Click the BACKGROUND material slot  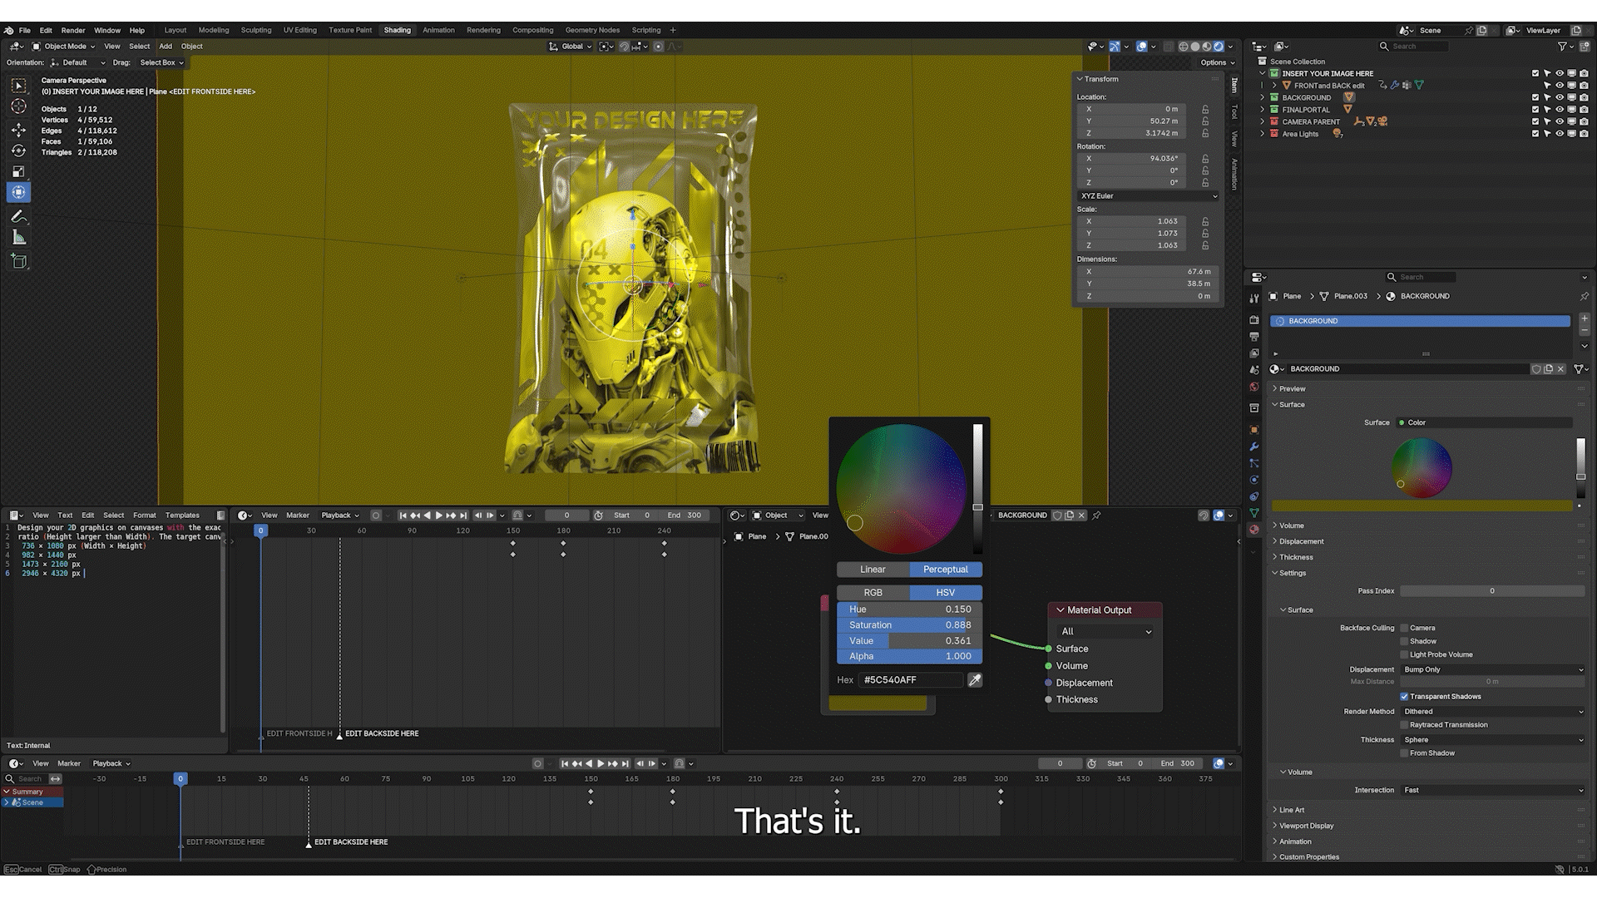1420,321
